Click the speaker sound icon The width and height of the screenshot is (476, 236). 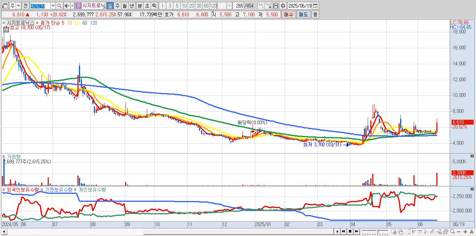[67, 6]
